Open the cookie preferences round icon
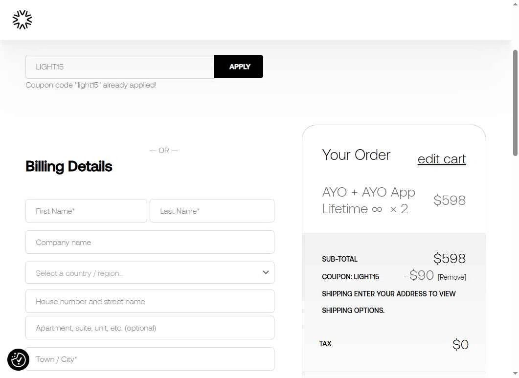This screenshot has width=519, height=378. [18, 359]
